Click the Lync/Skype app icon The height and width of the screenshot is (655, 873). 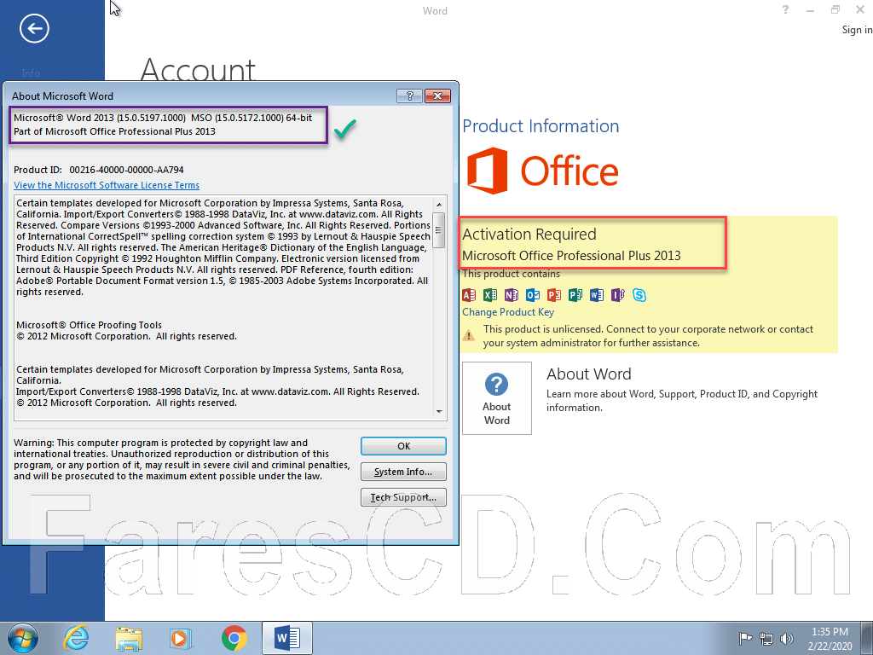click(x=639, y=294)
